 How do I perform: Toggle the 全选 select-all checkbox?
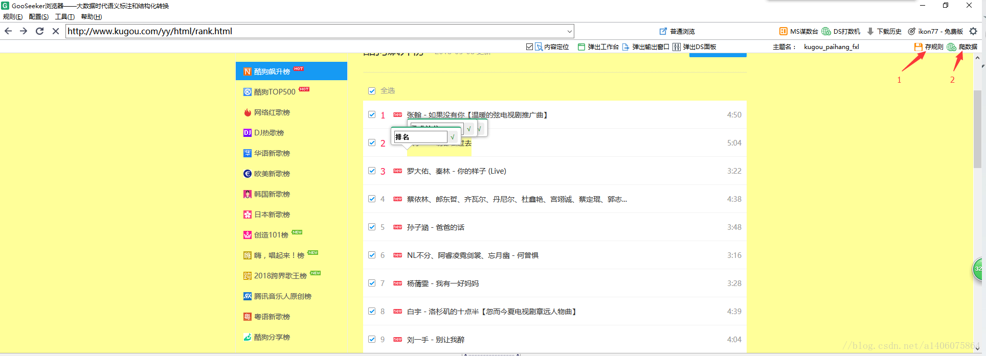(372, 91)
